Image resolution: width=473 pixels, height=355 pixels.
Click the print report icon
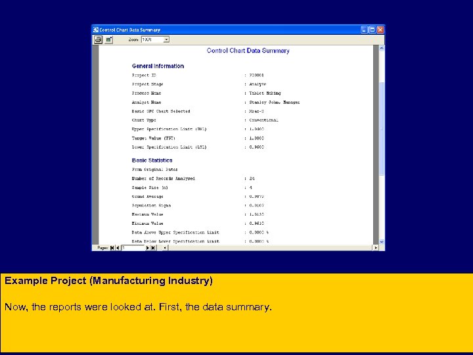pos(98,39)
